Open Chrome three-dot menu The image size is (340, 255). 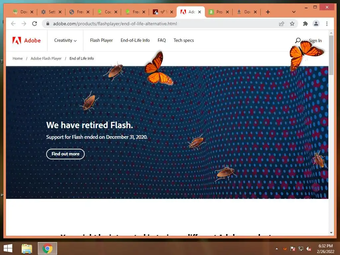[x=327, y=24]
